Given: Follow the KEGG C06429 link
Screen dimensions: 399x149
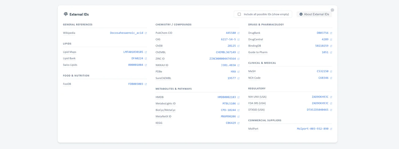Looking at the screenshot, I should click(x=231, y=123).
